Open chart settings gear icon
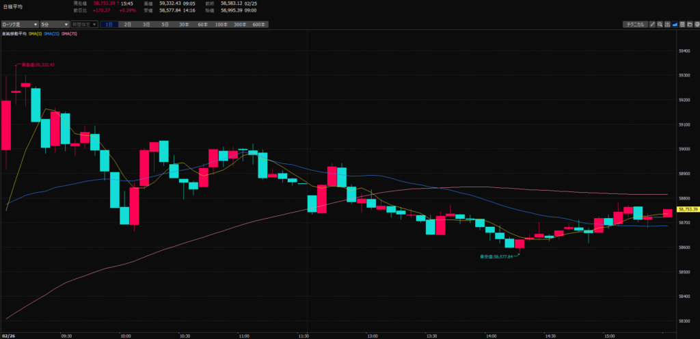The width and height of the screenshot is (700, 339). click(x=696, y=25)
